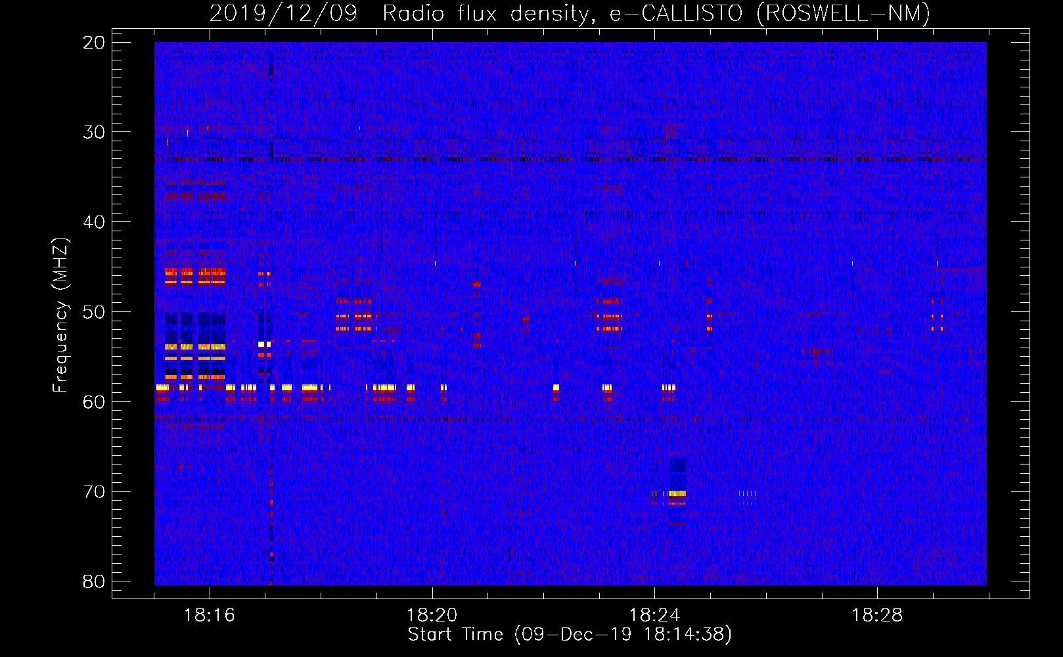
Task: Click the 18:20 time tick label
Action: click(432, 616)
